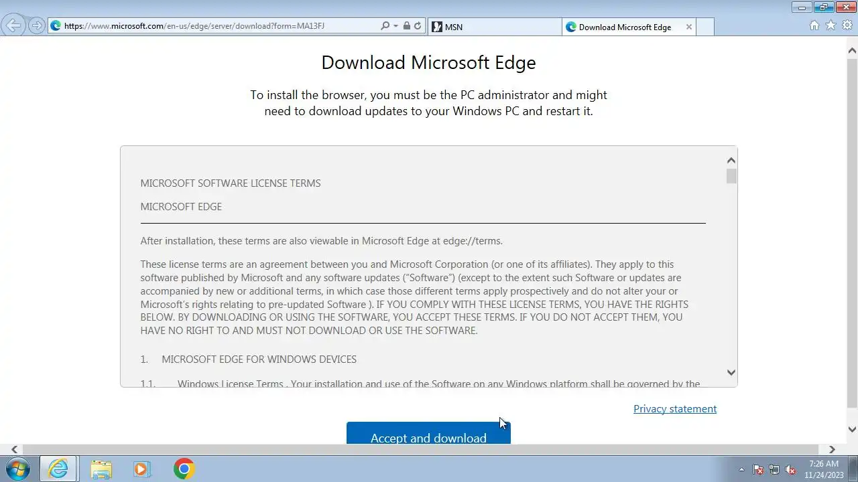858x482 pixels.
Task: Close the Download Microsoft Edge tab
Action: point(688,27)
